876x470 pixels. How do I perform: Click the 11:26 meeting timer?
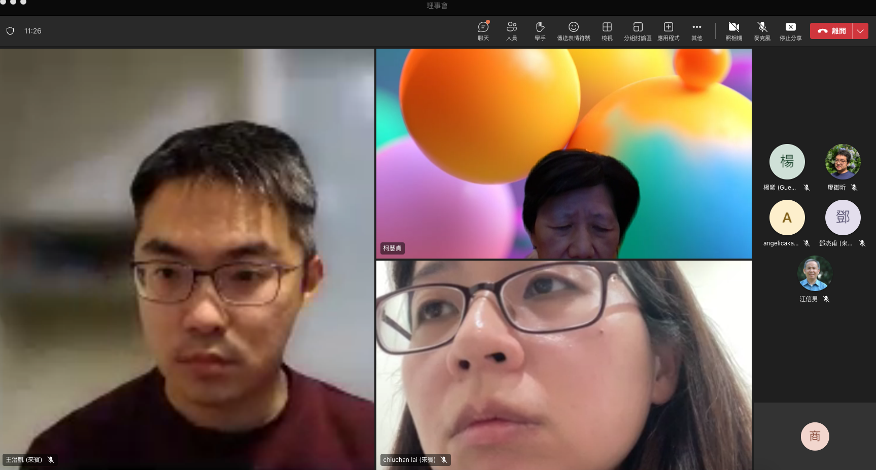click(x=33, y=31)
